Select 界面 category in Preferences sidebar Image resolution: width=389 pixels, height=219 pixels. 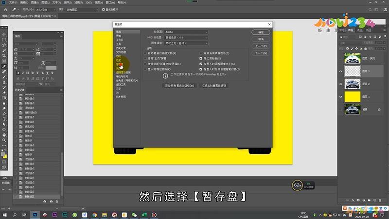(119, 36)
